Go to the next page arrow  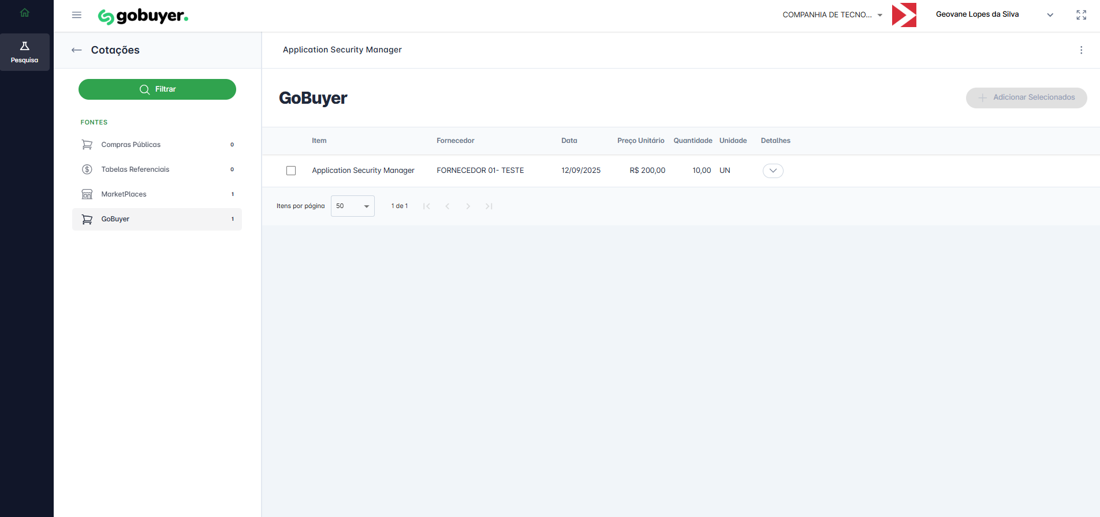pyautogui.click(x=468, y=206)
